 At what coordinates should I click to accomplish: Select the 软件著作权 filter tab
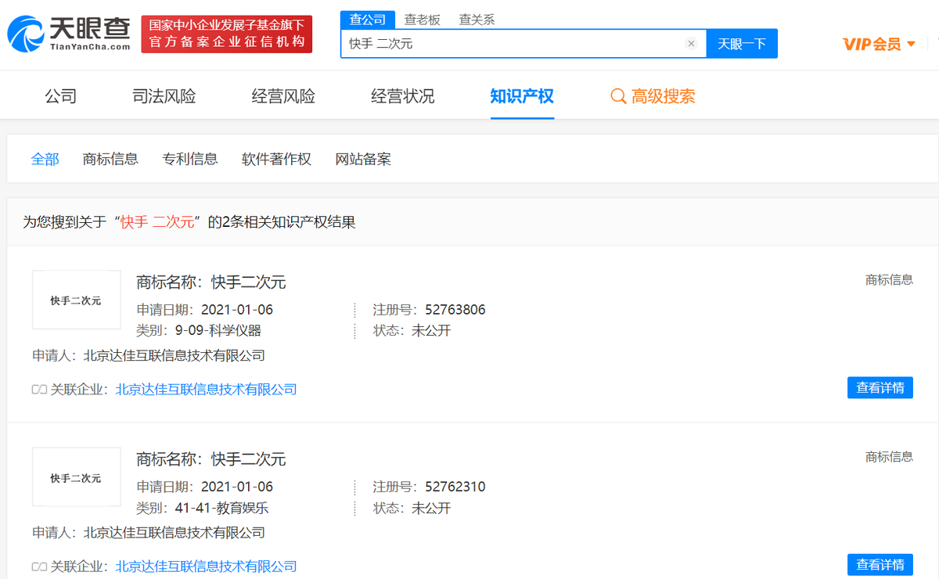[276, 159]
